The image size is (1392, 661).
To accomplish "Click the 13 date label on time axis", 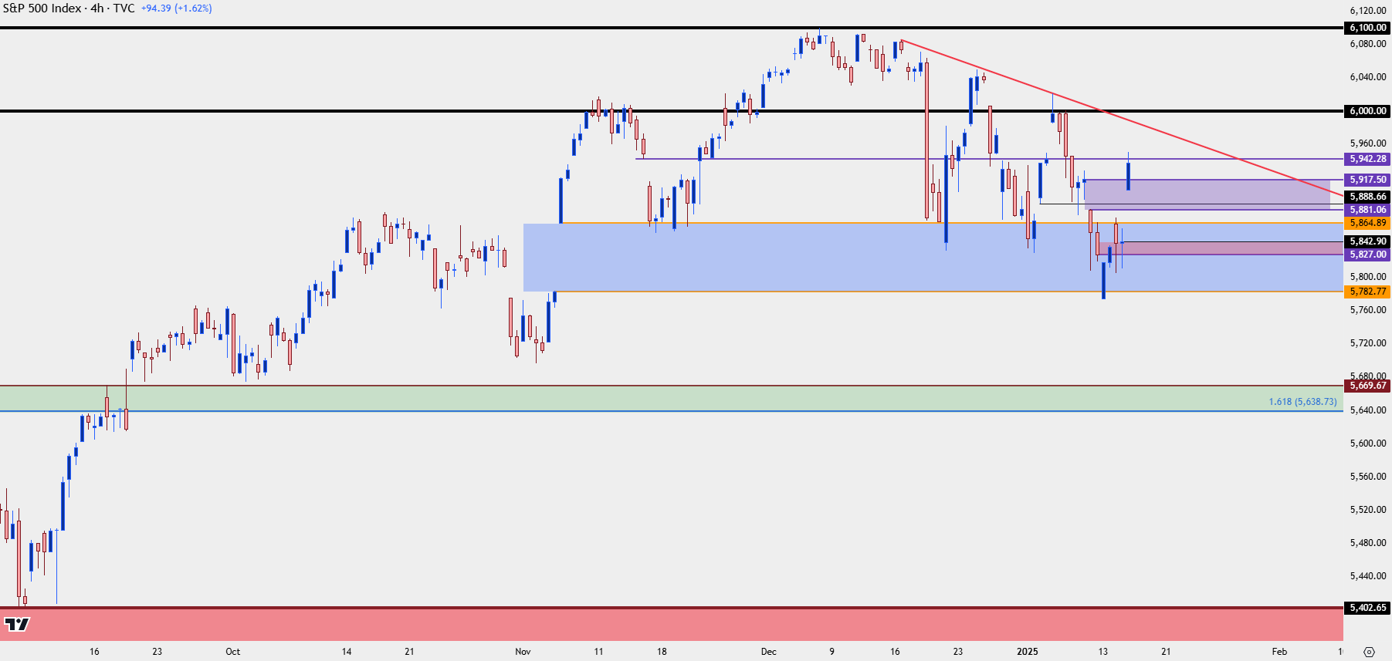I will coord(1102,652).
